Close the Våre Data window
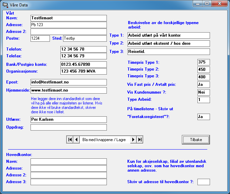Image resolution: width=230 pixels, height=194 pixels. tap(219, 3)
